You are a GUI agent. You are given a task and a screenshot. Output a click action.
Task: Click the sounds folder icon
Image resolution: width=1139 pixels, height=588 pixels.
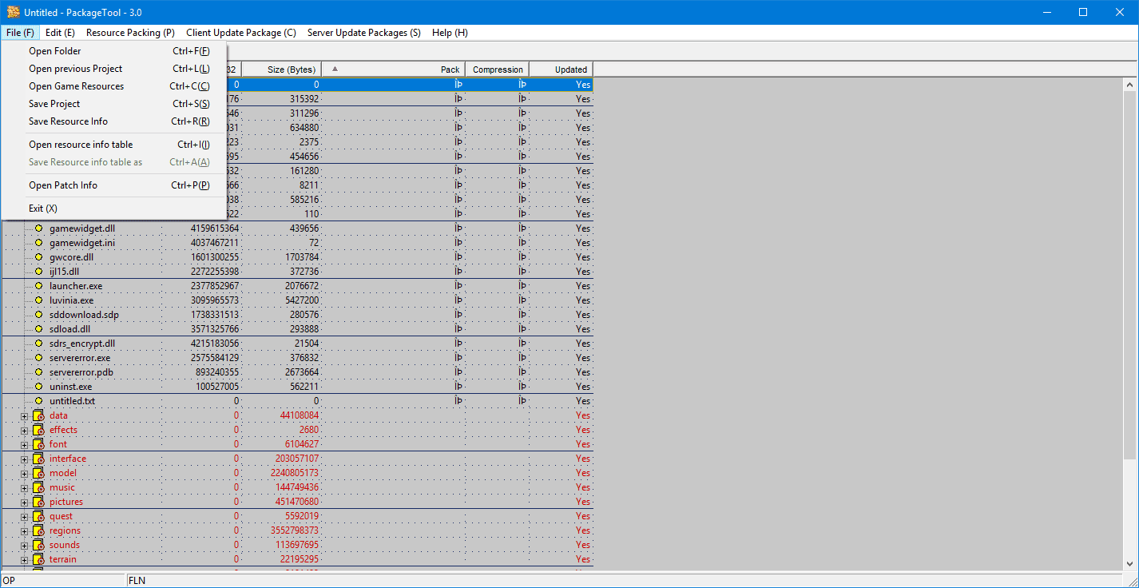pos(38,545)
